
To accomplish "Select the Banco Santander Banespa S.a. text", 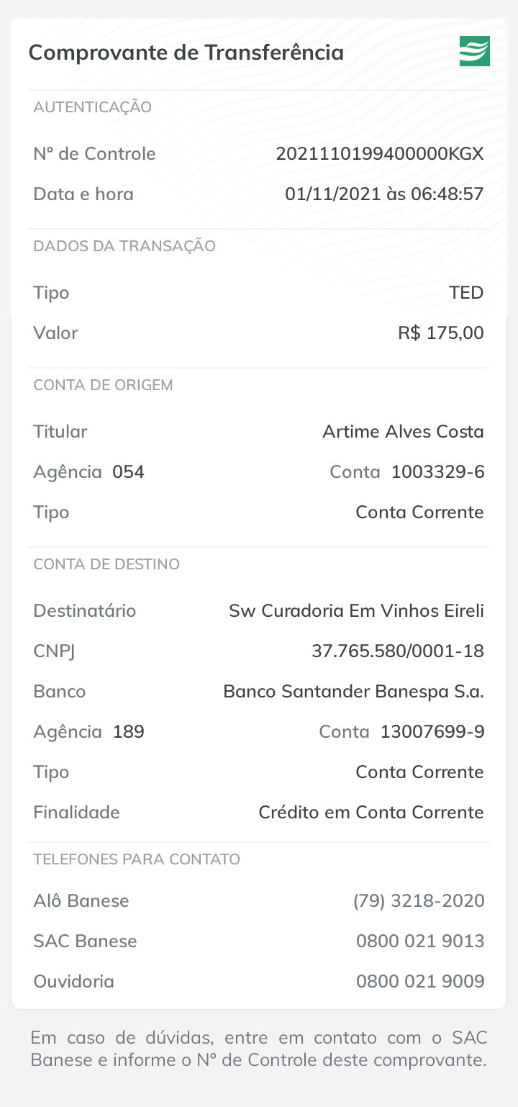I will [353, 692].
